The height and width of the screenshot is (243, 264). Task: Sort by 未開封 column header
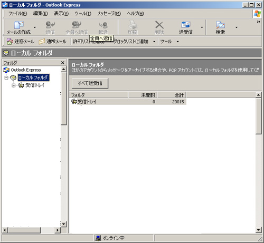143,95
